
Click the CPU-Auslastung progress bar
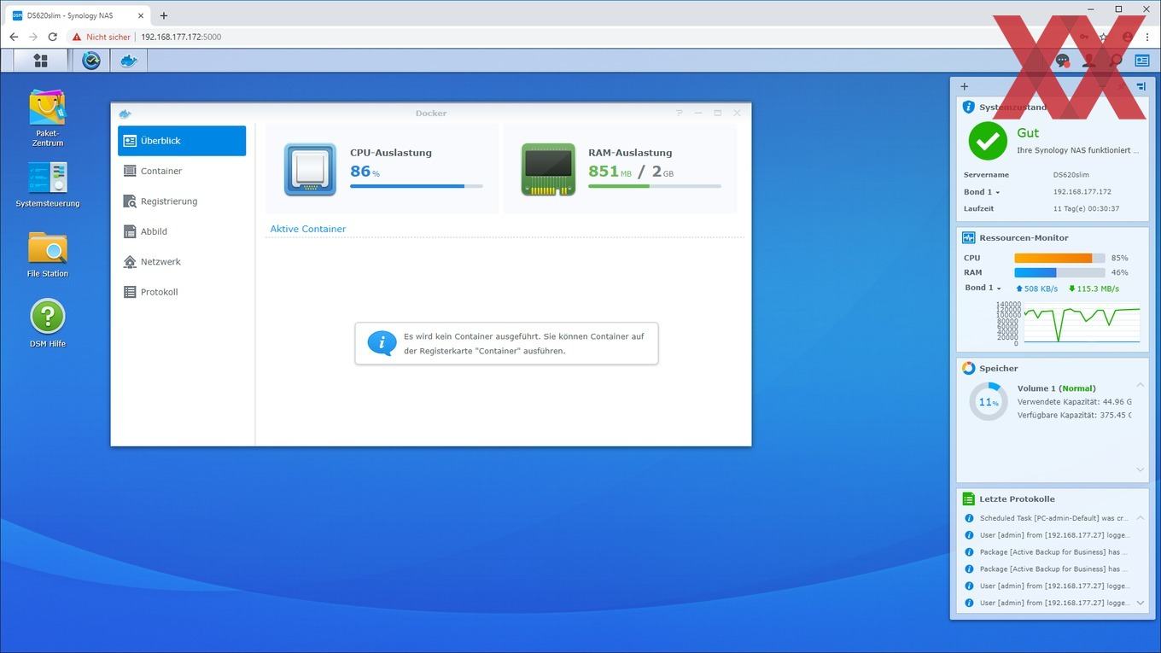click(416, 186)
